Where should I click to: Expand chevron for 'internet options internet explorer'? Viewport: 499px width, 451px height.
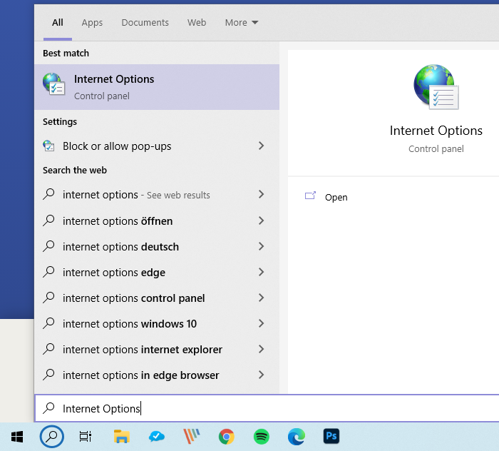coord(262,349)
